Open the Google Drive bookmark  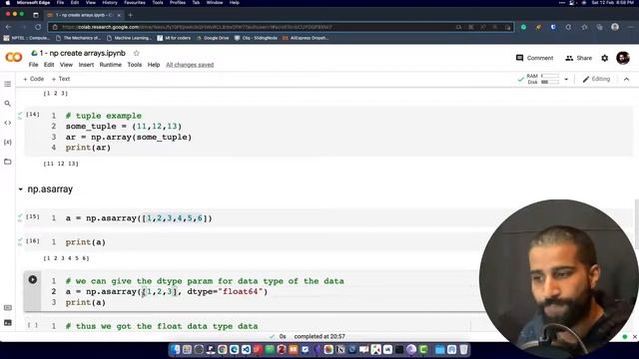(213, 38)
